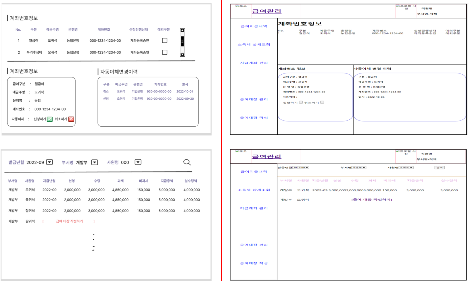This screenshot has width=470, height=281.
Task: Open 급여지급내역 in the 계좌번호정보 page sidebar
Action: (x=254, y=26)
